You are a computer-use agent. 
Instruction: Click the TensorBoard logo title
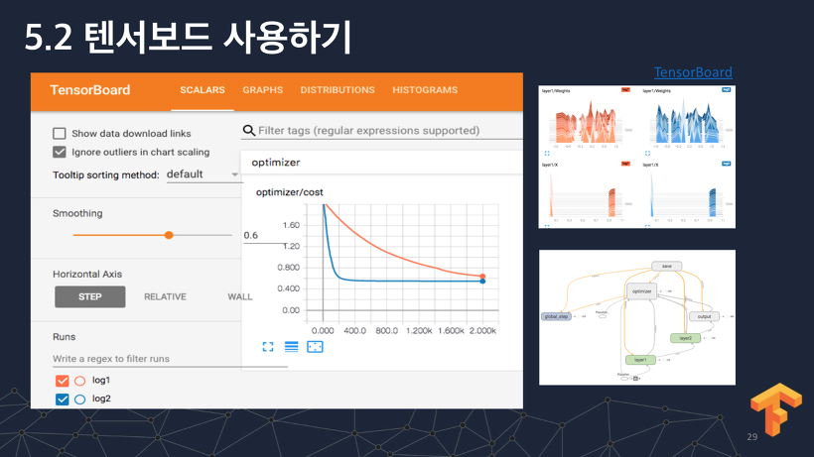[89, 90]
